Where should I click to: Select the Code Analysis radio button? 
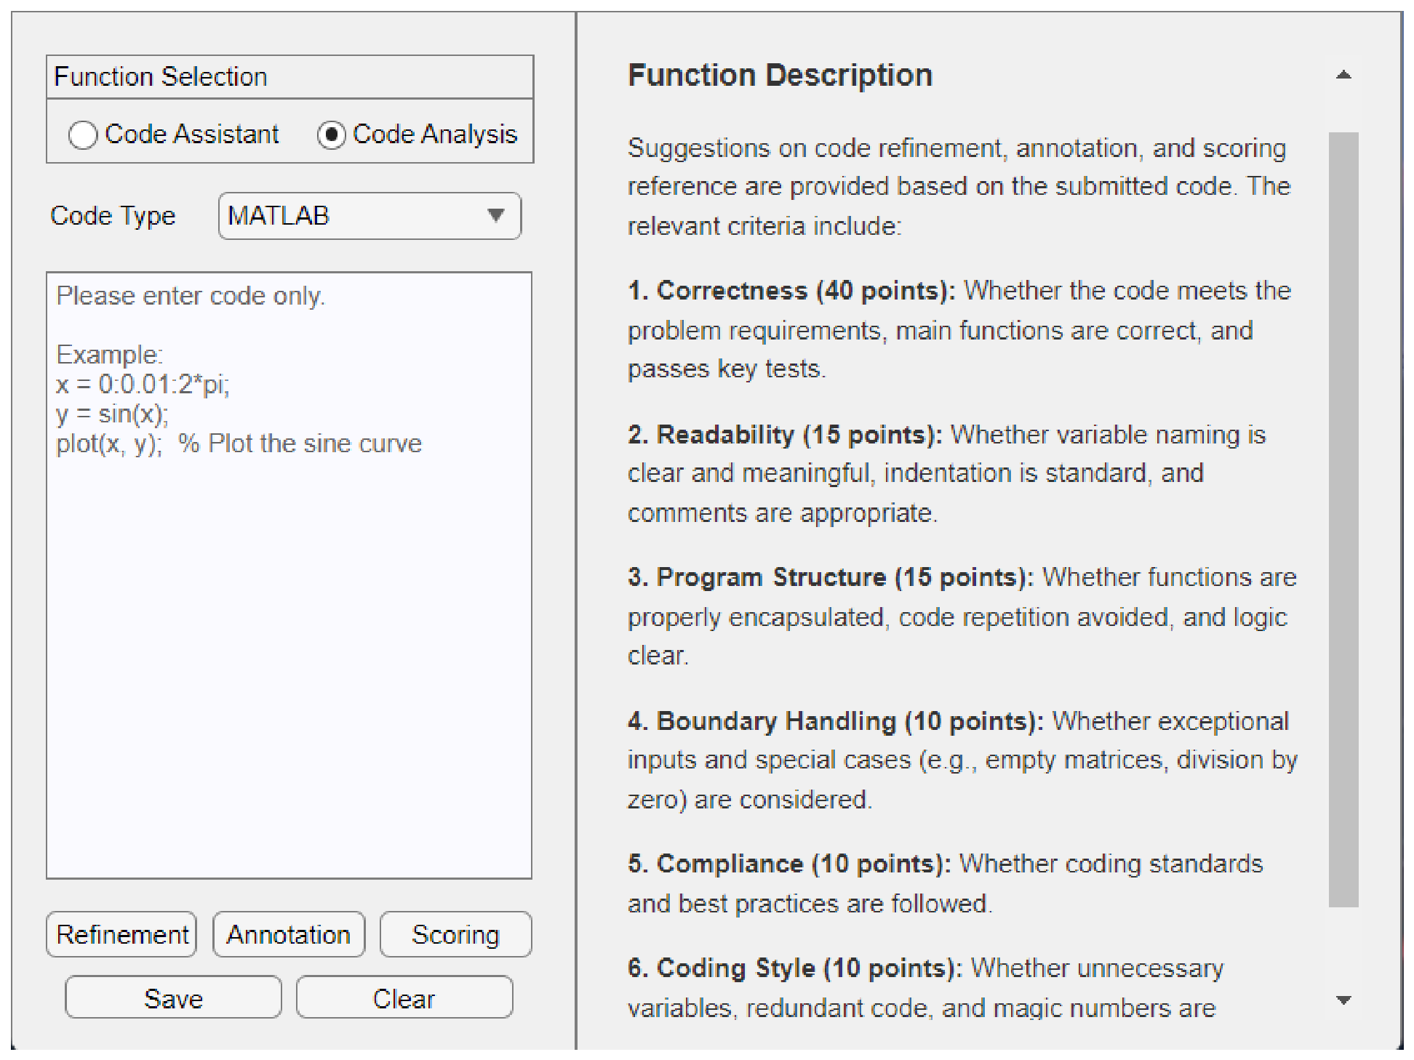point(332,135)
